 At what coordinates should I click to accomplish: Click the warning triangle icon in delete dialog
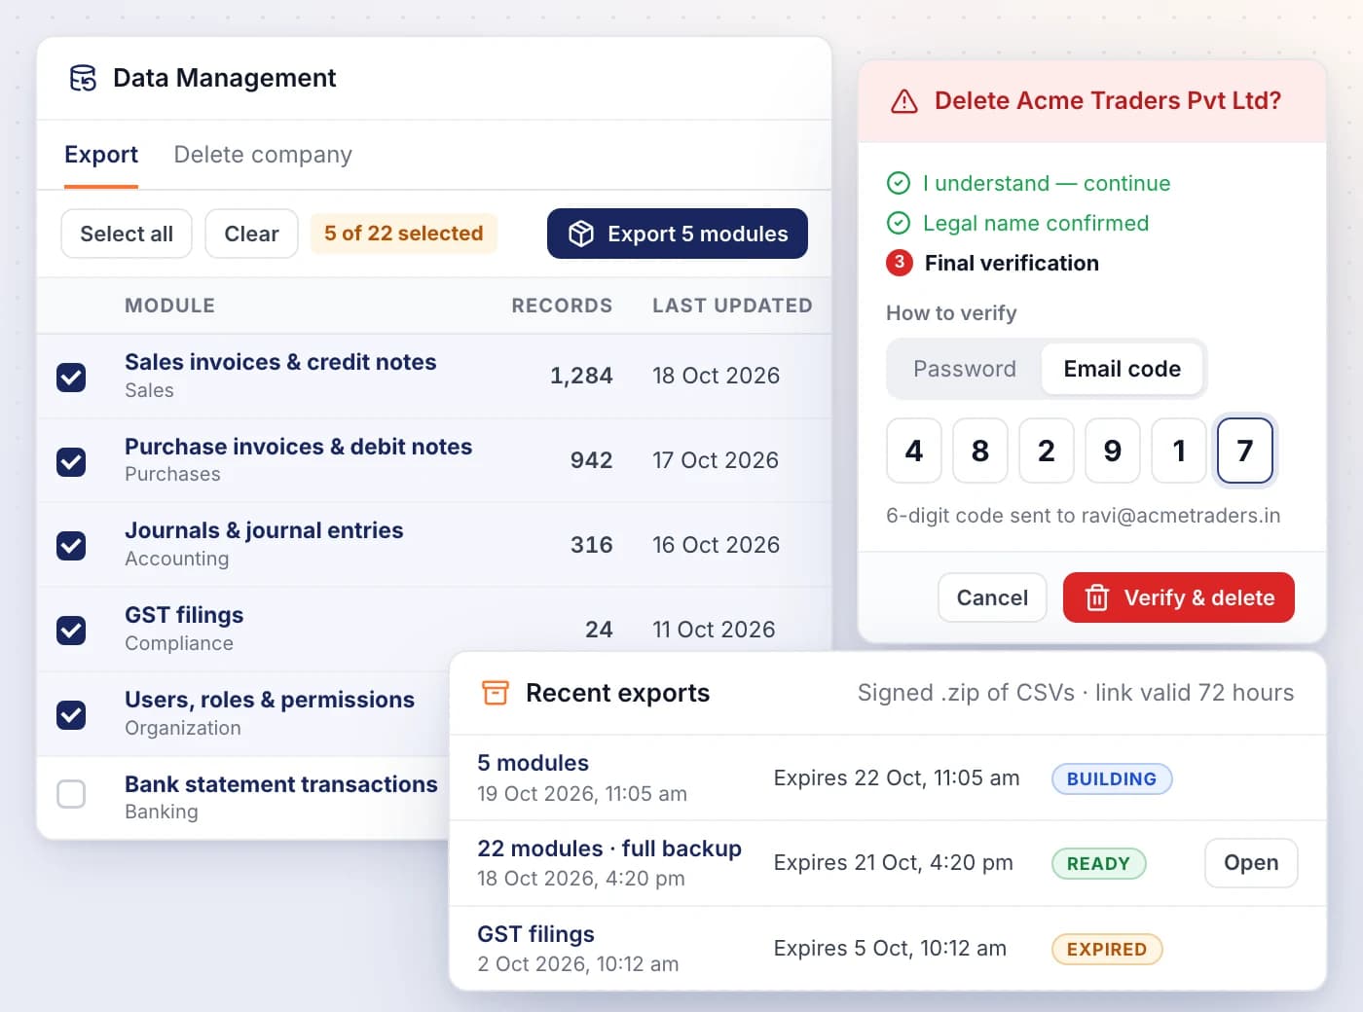904,101
